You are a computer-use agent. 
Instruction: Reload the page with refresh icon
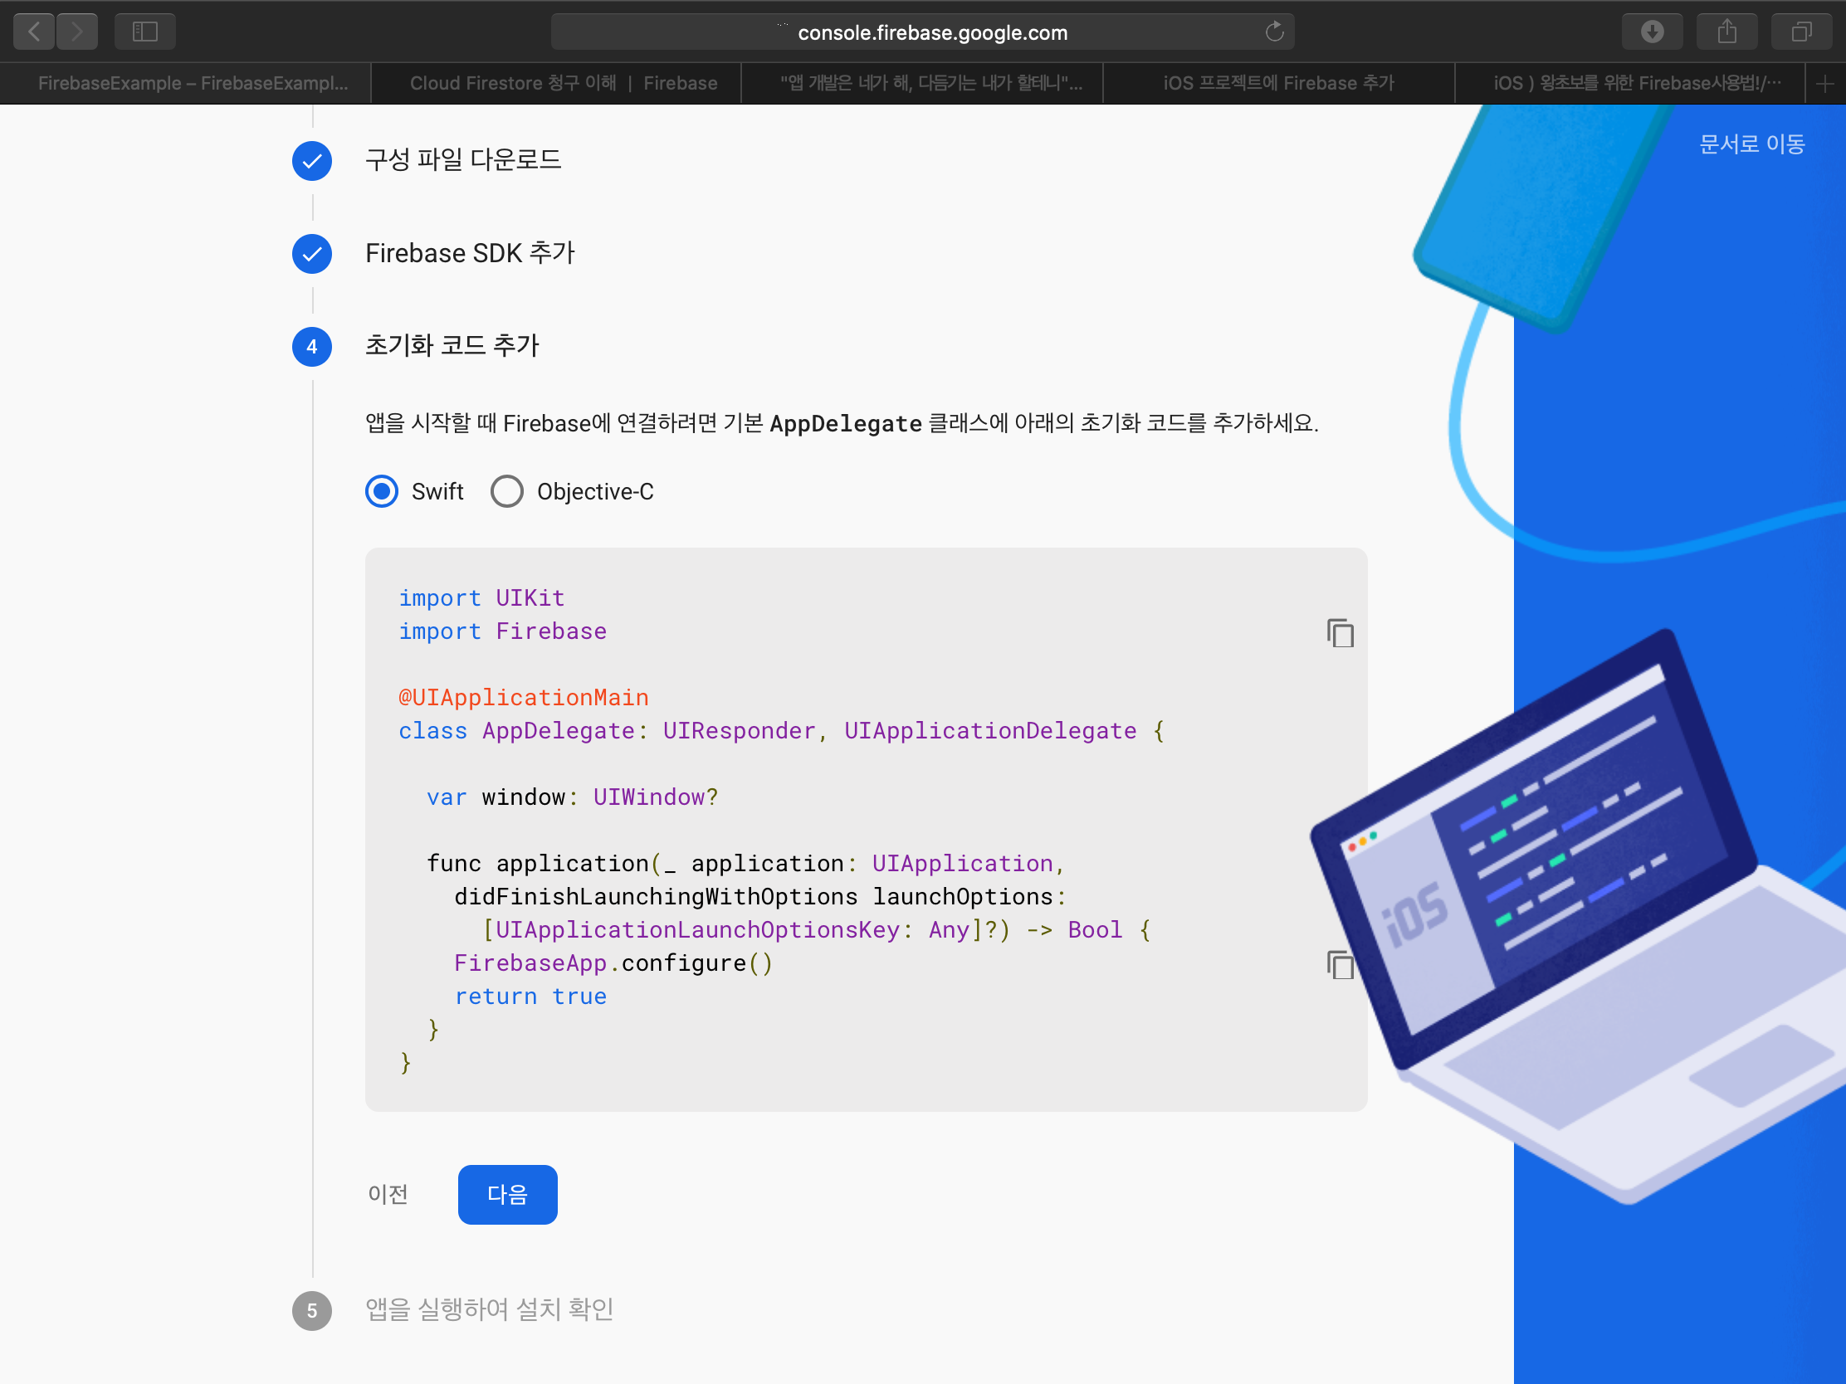pyautogui.click(x=1273, y=32)
